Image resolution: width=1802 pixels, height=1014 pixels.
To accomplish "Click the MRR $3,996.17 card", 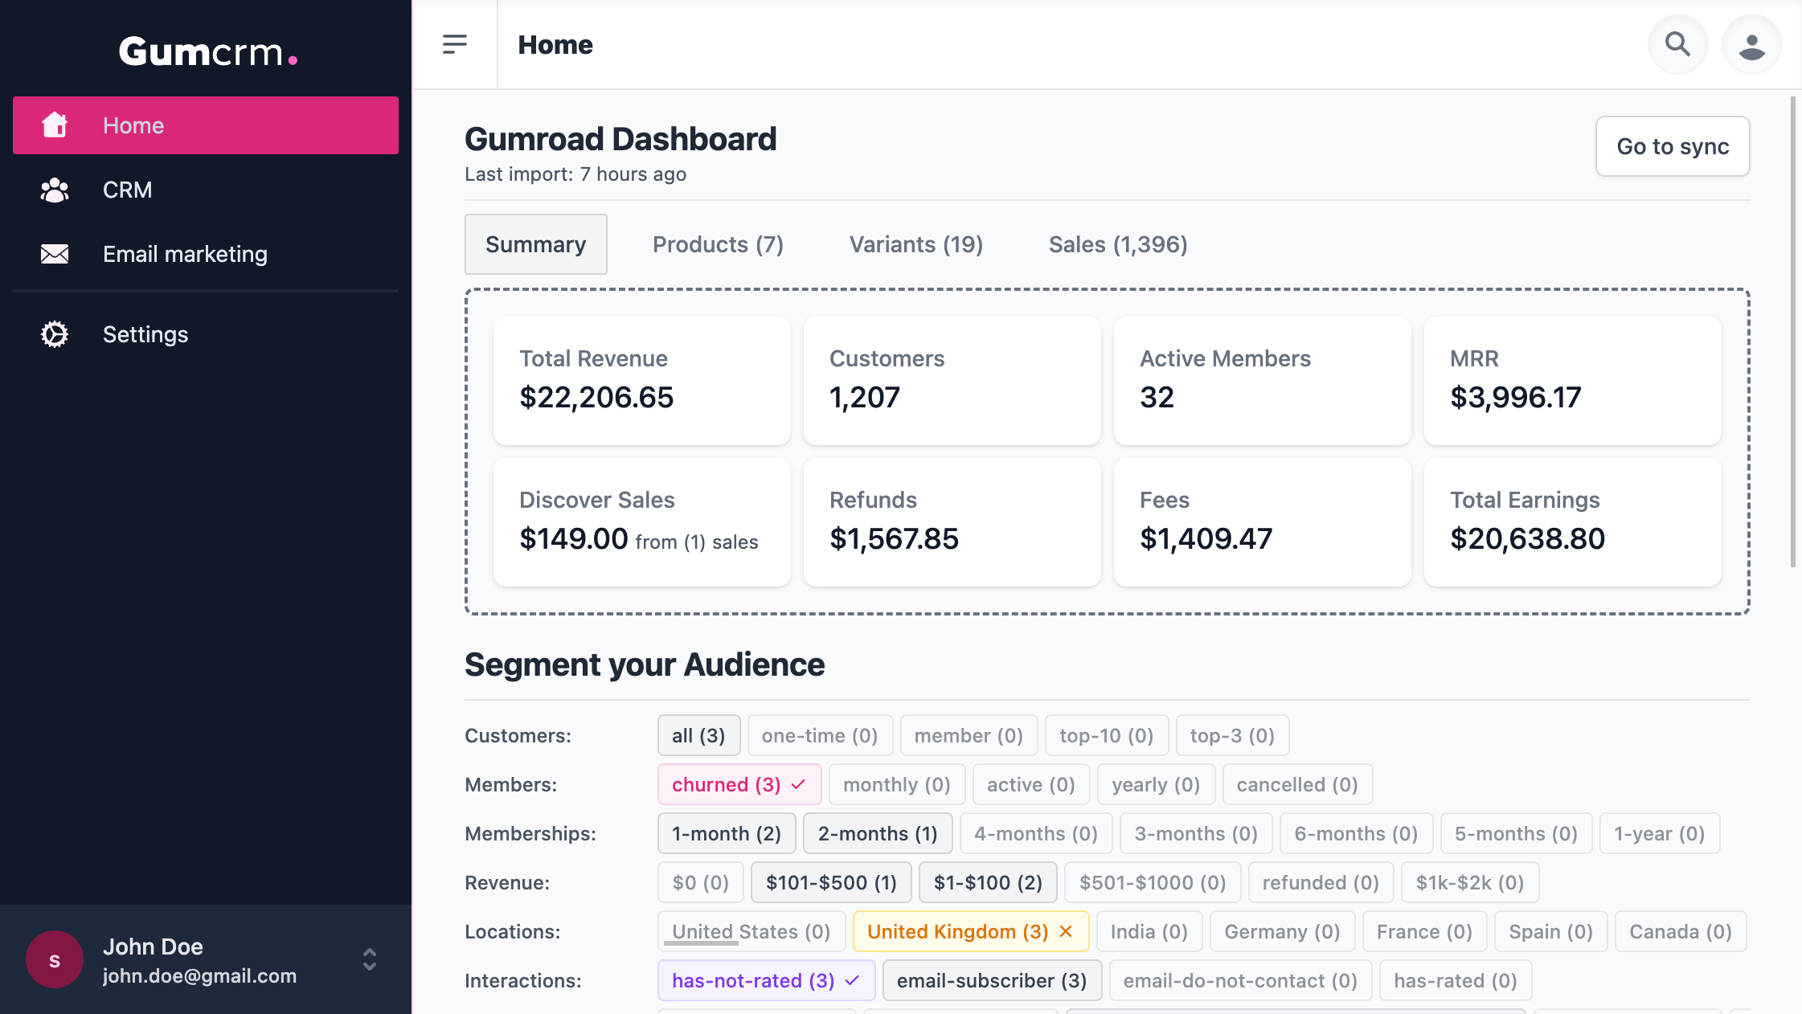I will pyautogui.click(x=1572, y=380).
